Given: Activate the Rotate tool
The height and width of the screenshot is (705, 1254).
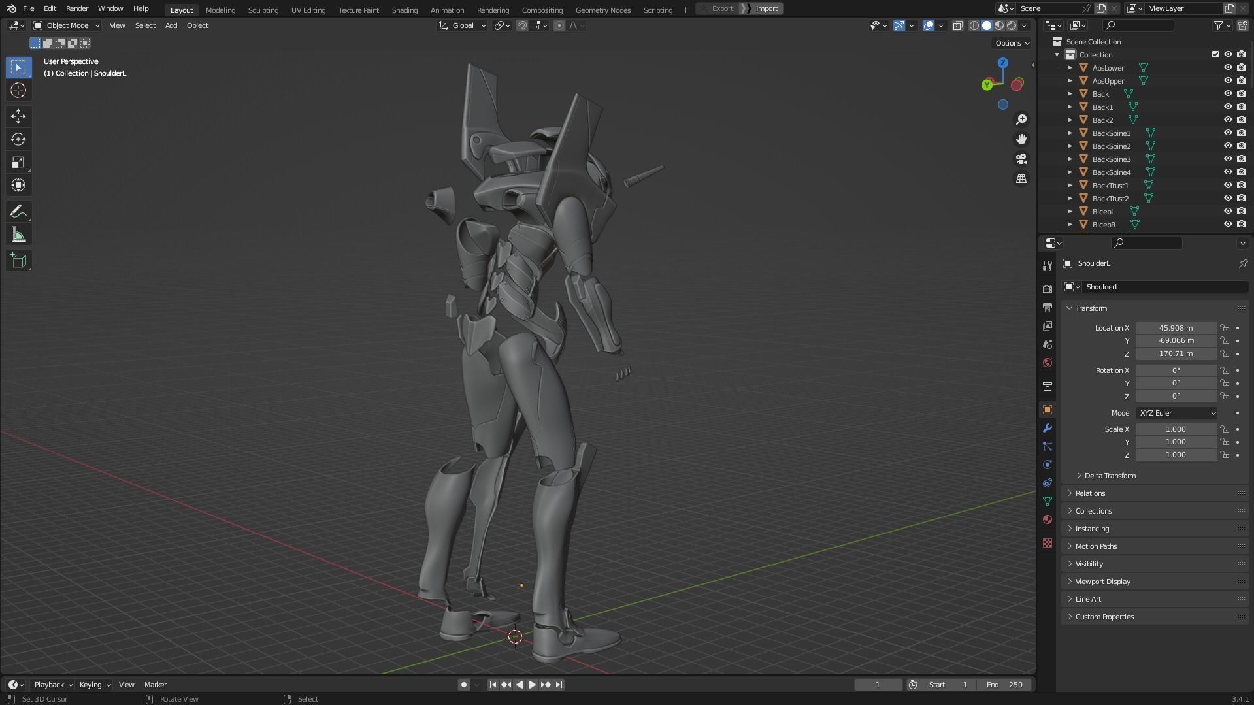Looking at the screenshot, I should click(x=18, y=139).
